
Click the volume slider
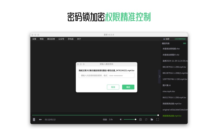(130, 119)
